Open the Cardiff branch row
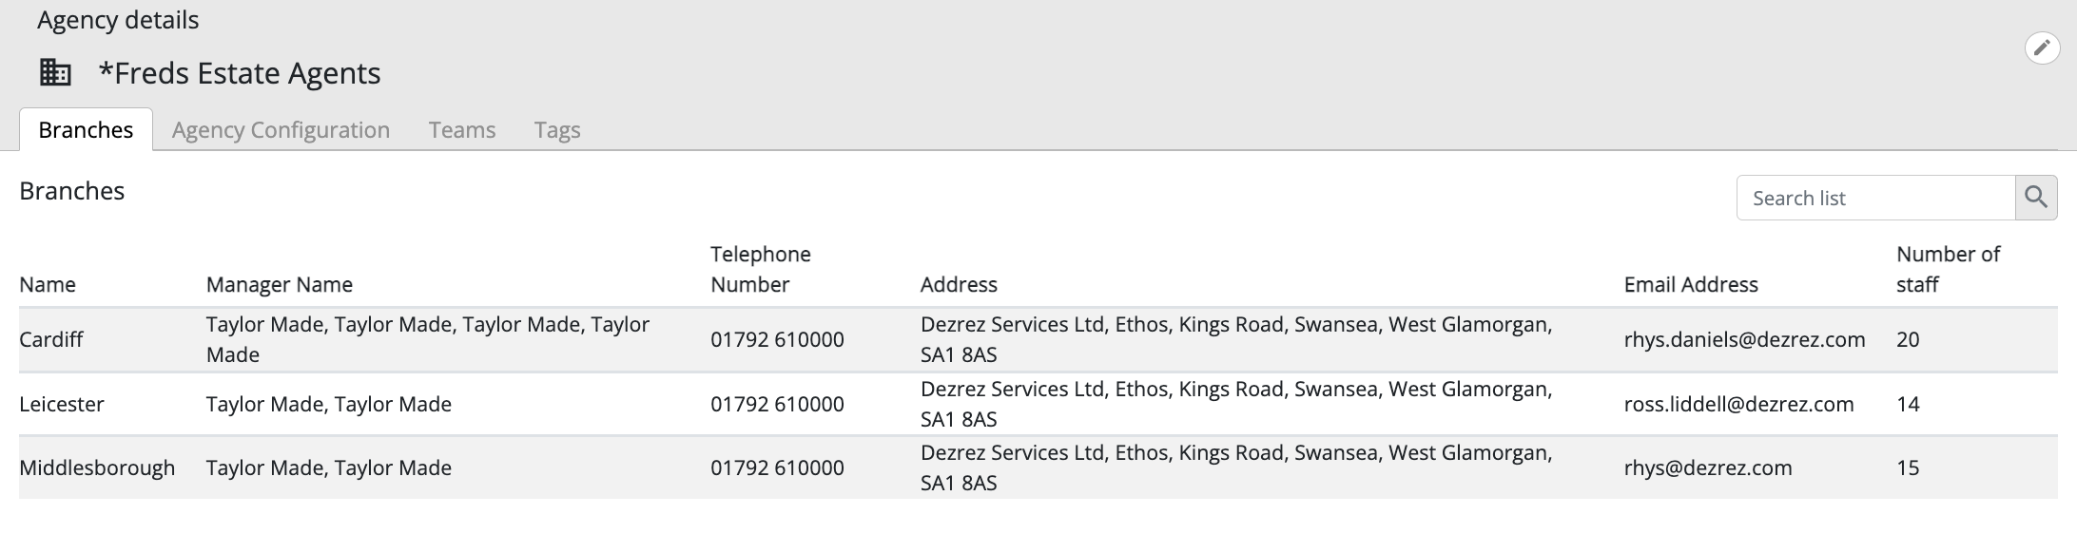 [x=1038, y=339]
